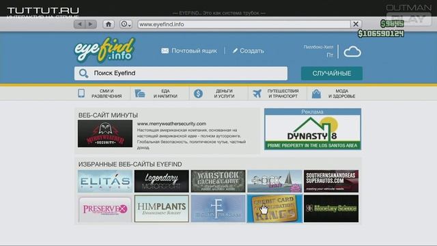Click the eyefind.info logo

[104, 50]
